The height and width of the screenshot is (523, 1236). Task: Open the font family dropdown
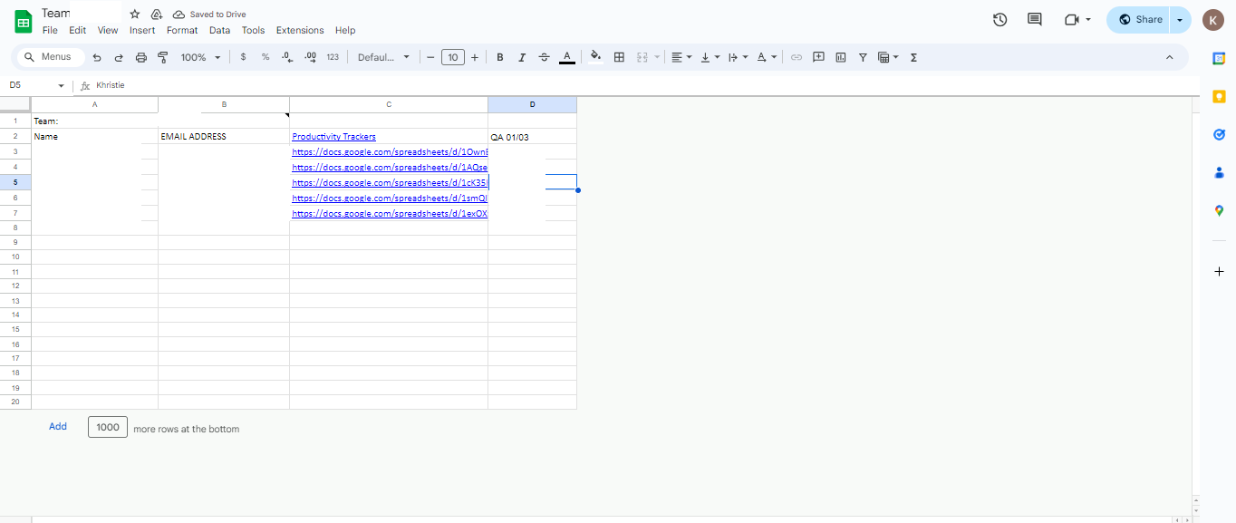click(383, 57)
